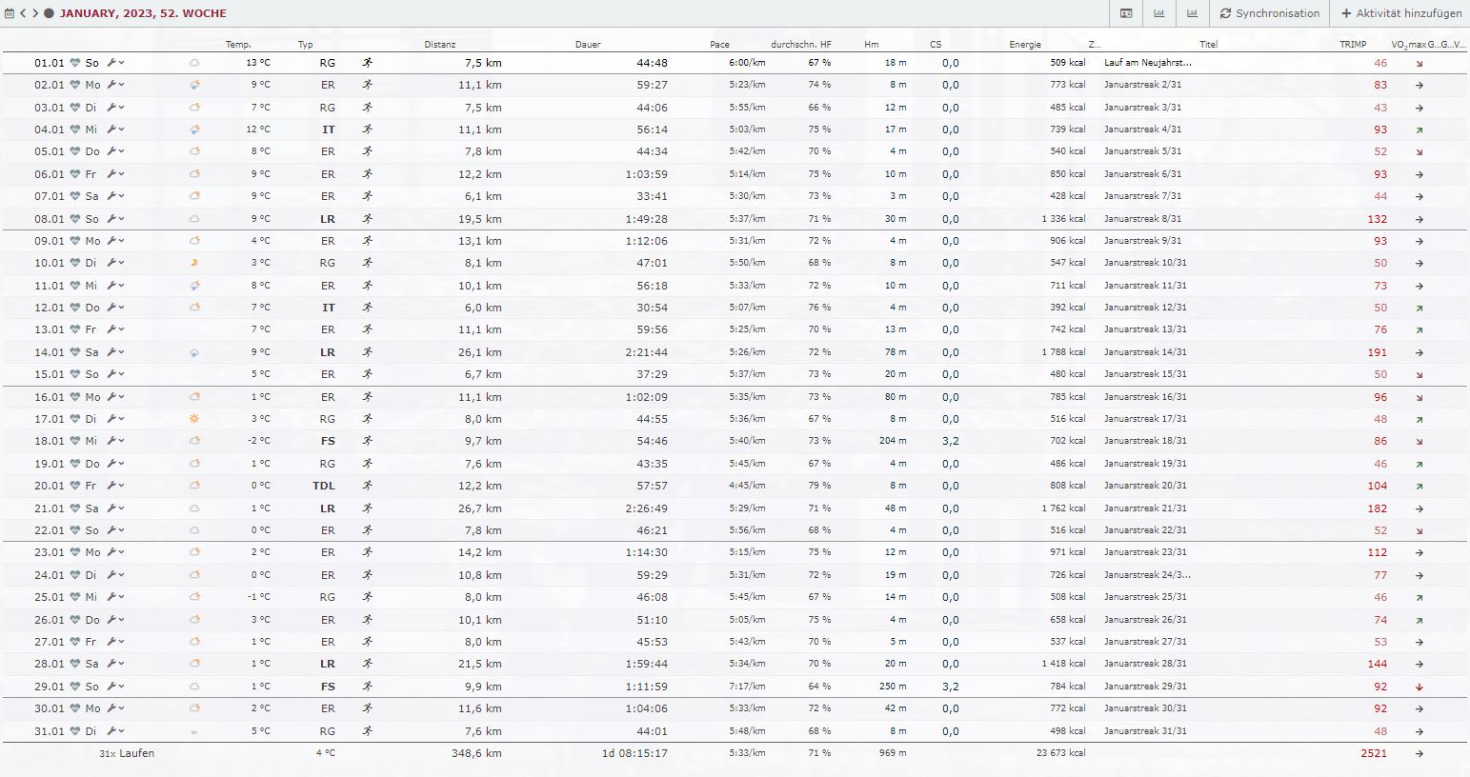
Task: Open the calendar date picker icon
Action: click(x=10, y=13)
